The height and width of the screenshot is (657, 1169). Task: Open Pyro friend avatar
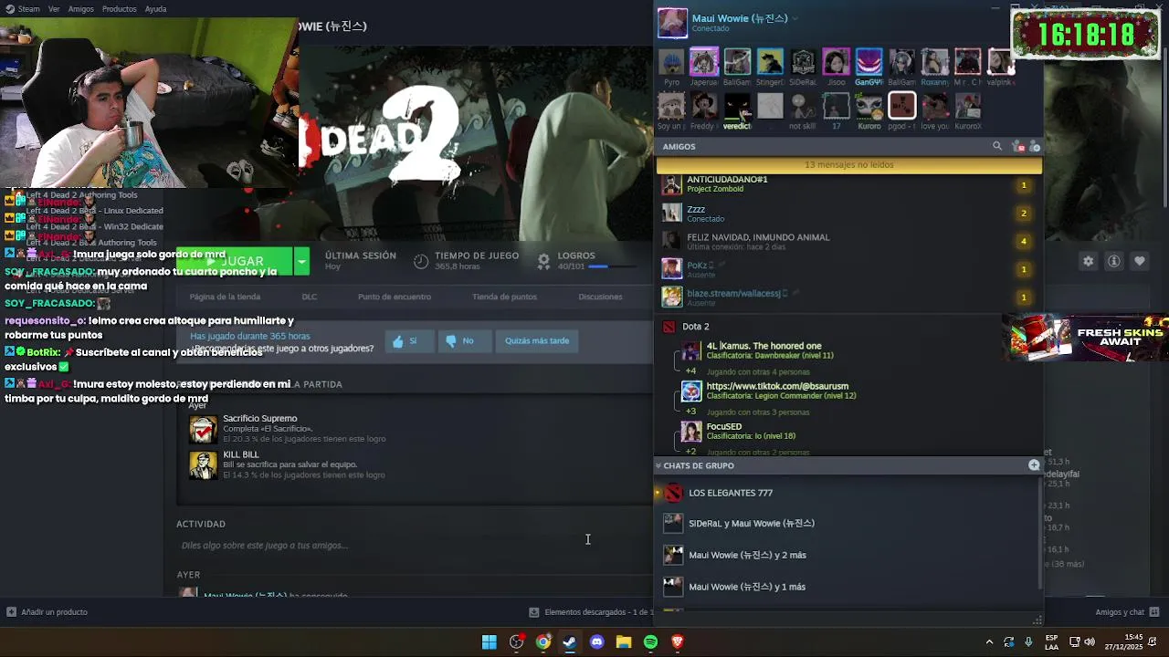pyautogui.click(x=671, y=62)
